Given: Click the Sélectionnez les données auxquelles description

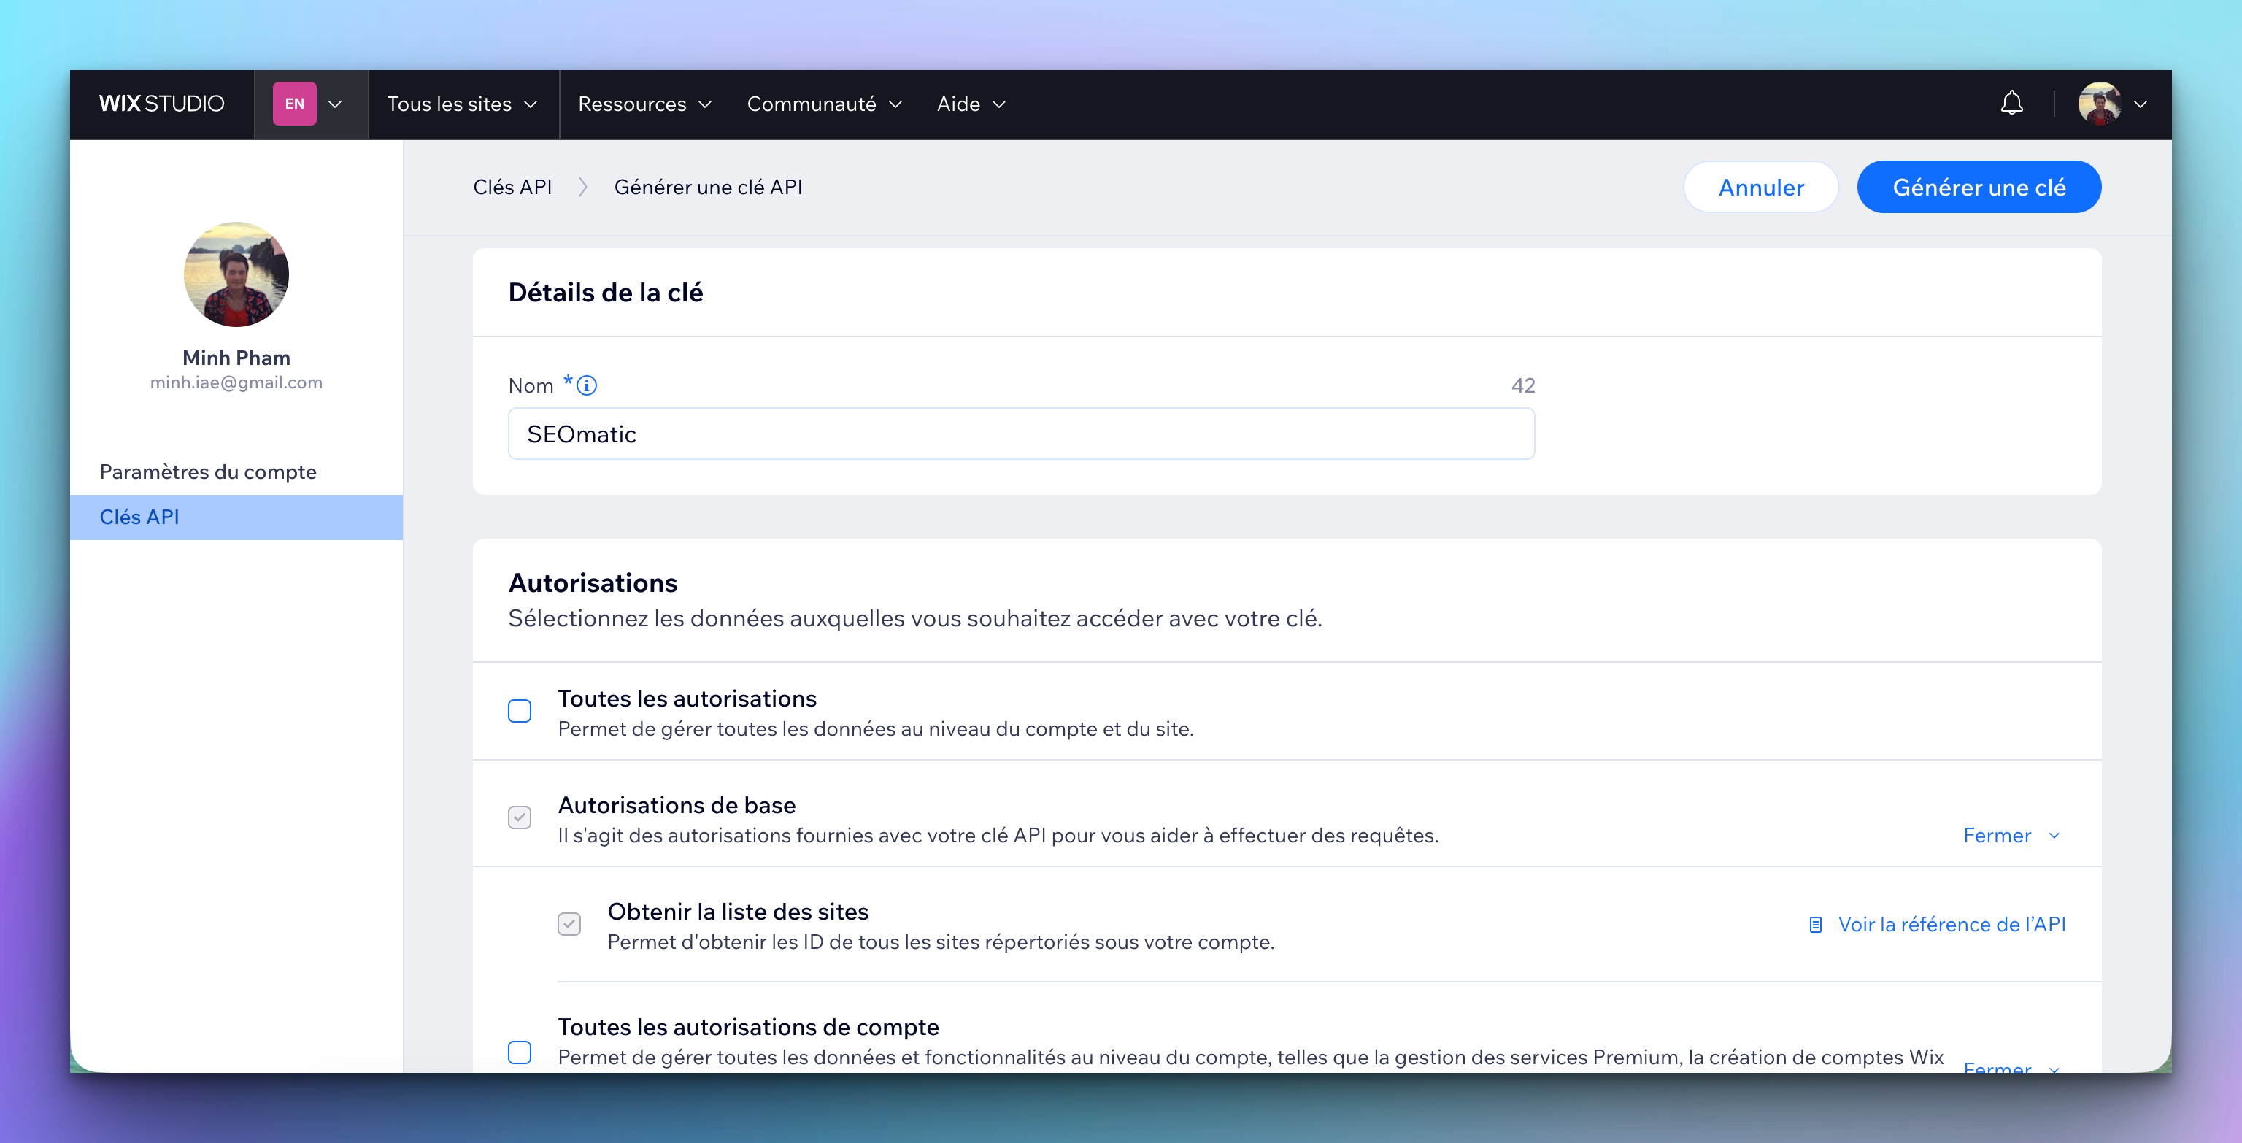Looking at the screenshot, I should (914, 618).
